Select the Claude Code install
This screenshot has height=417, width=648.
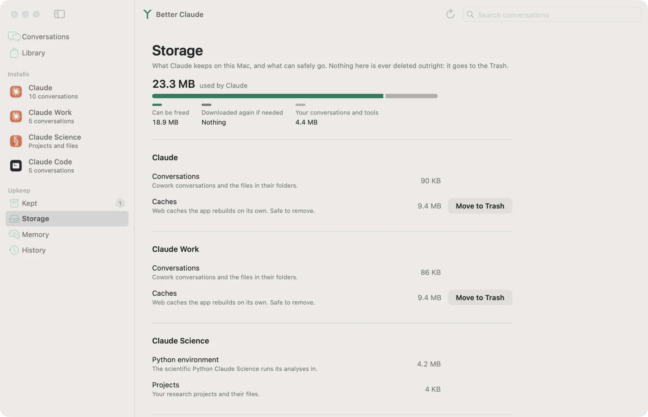click(x=67, y=166)
